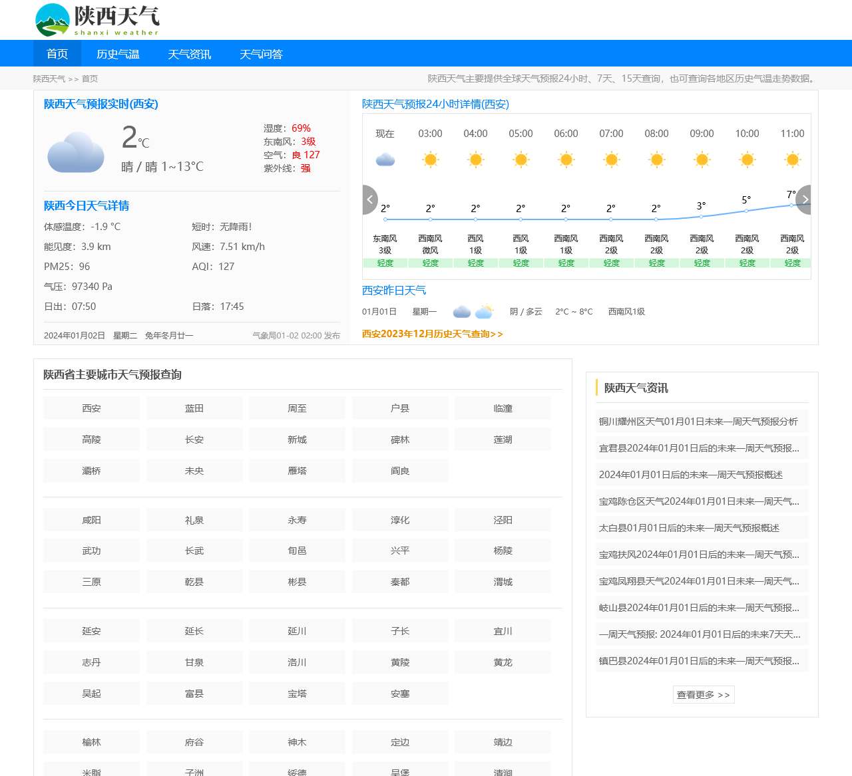The image size is (852, 776).
Task: Open the 天气问答 section
Action: tap(261, 54)
